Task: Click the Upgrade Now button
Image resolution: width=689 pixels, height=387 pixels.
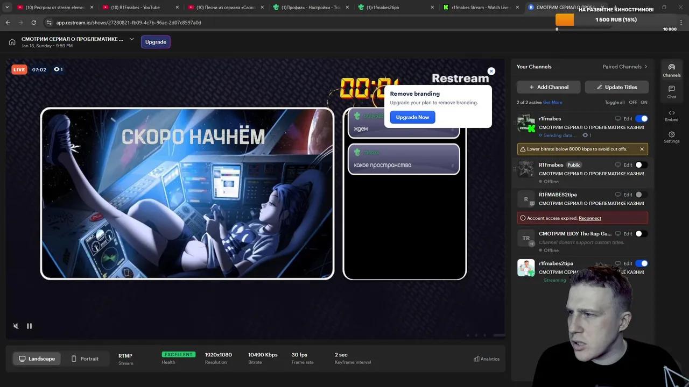Action: [412, 117]
